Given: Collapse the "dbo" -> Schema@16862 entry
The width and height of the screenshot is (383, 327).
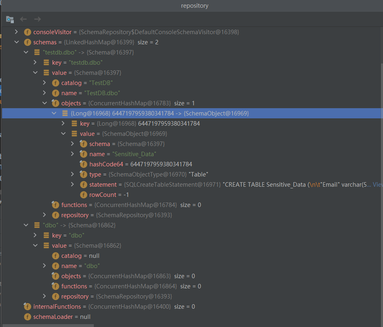Looking at the screenshot, I should coord(26,225).
